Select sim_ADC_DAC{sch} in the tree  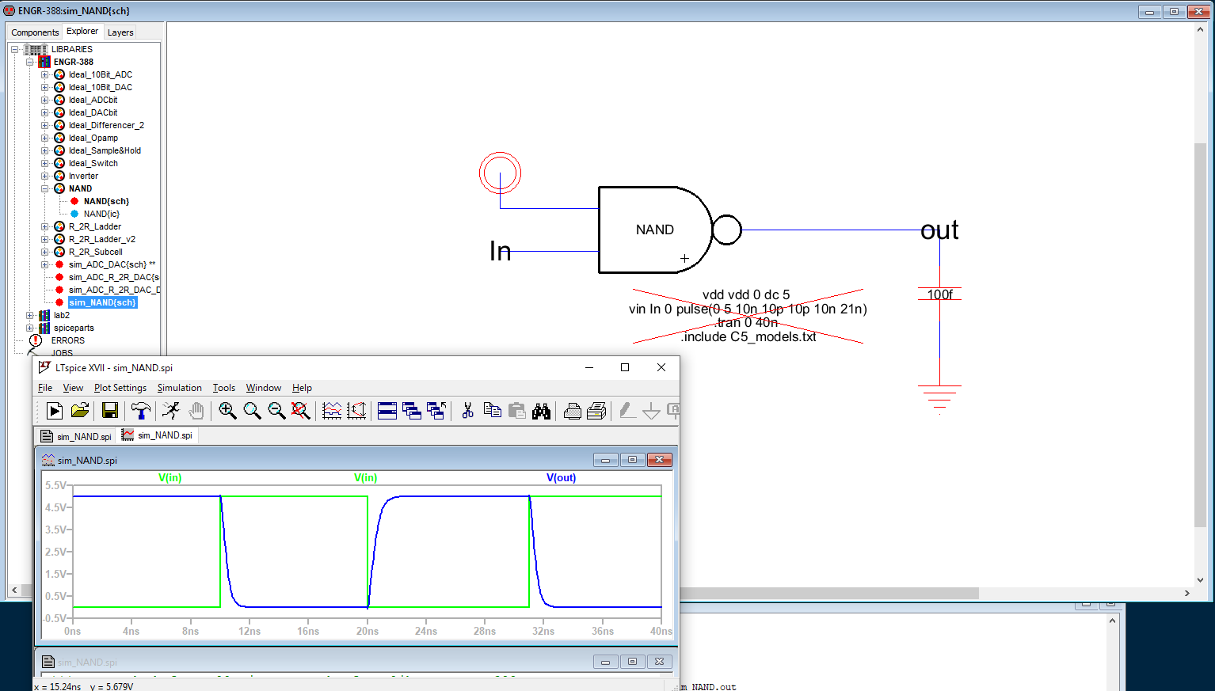108,264
